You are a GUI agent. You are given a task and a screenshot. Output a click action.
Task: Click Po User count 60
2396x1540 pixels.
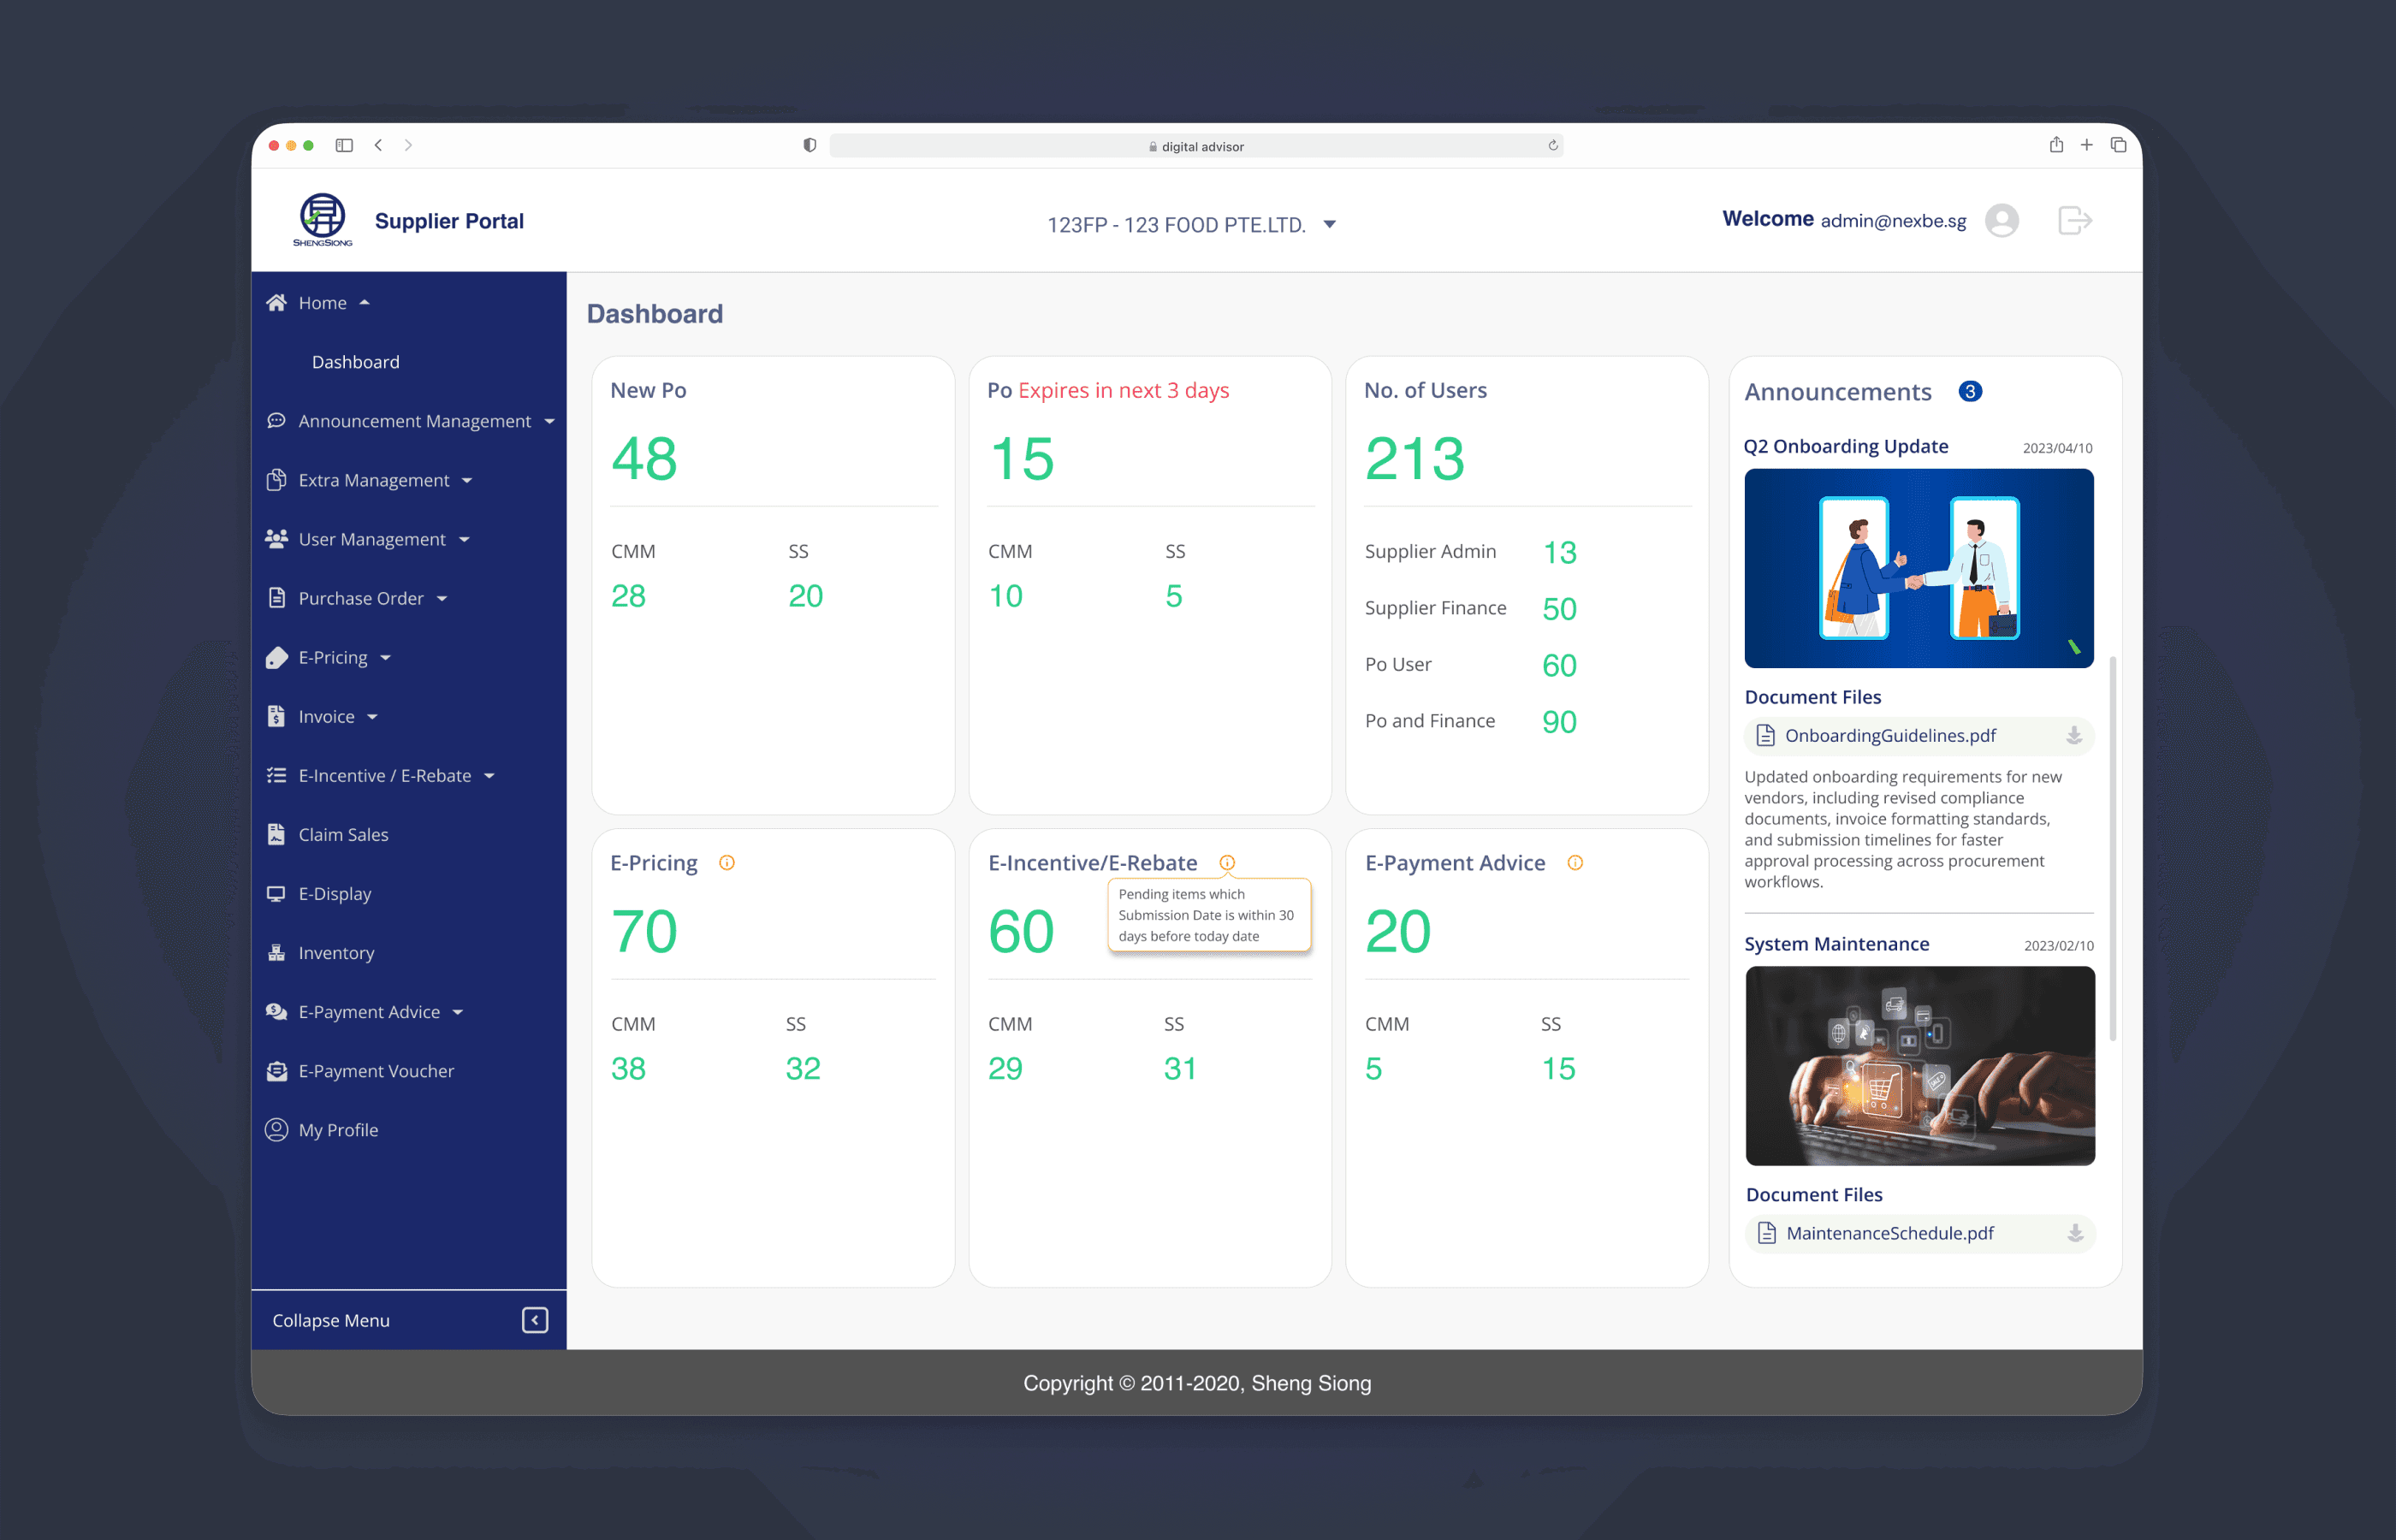[1559, 666]
